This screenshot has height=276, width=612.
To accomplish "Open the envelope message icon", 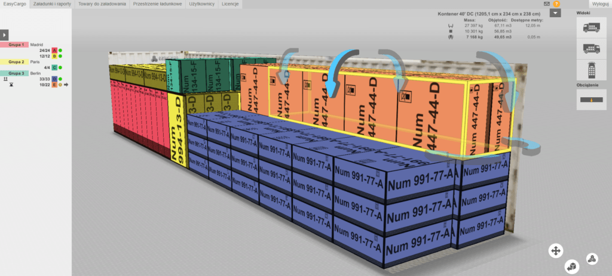I will pos(546,4).
